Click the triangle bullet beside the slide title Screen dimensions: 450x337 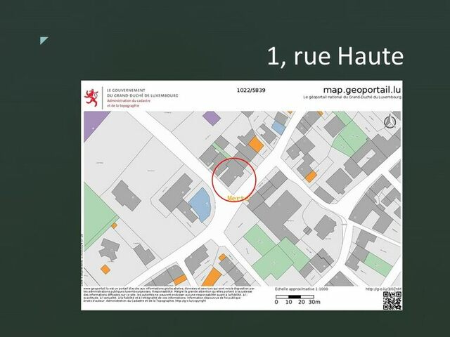click(44, 41)
